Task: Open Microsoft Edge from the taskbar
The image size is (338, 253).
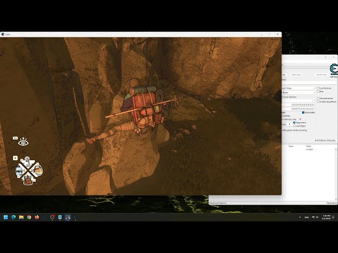Action: 14,217
